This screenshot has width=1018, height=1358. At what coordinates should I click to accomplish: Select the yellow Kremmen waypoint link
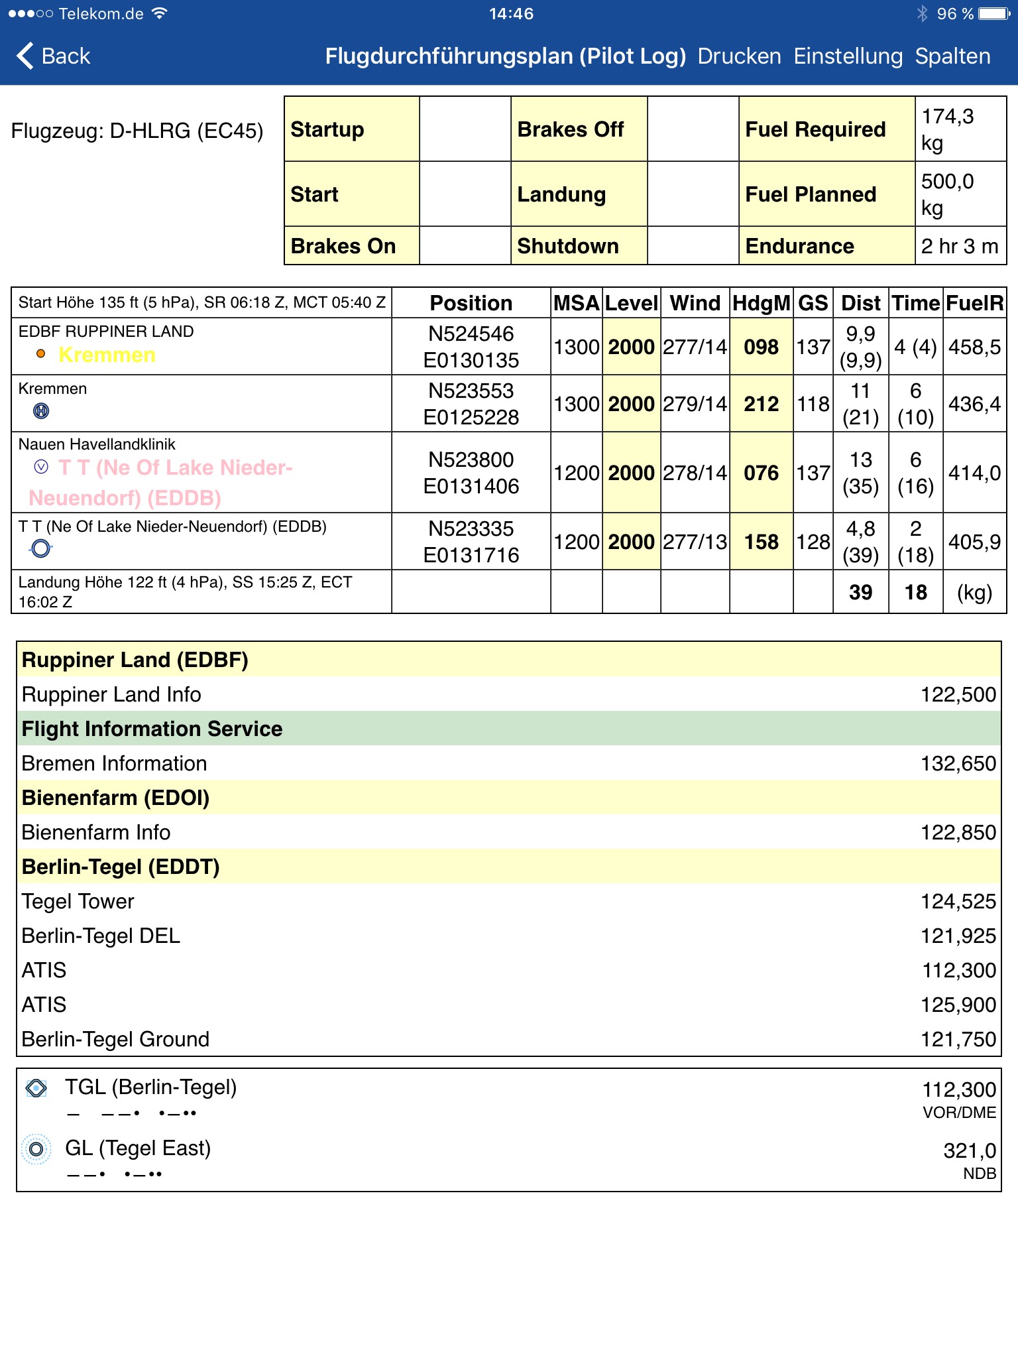pos(107,355)
